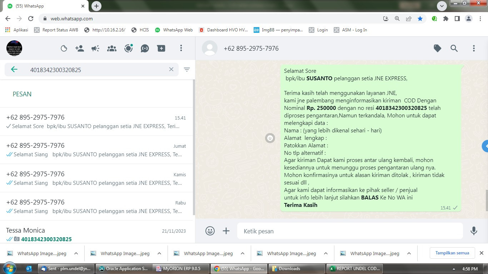Click browser Back arrow

pos(8,19)
